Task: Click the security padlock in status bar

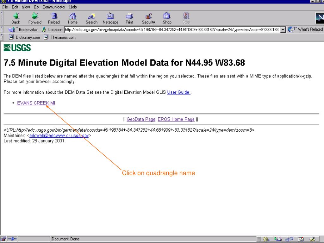Action: [3, 239]
